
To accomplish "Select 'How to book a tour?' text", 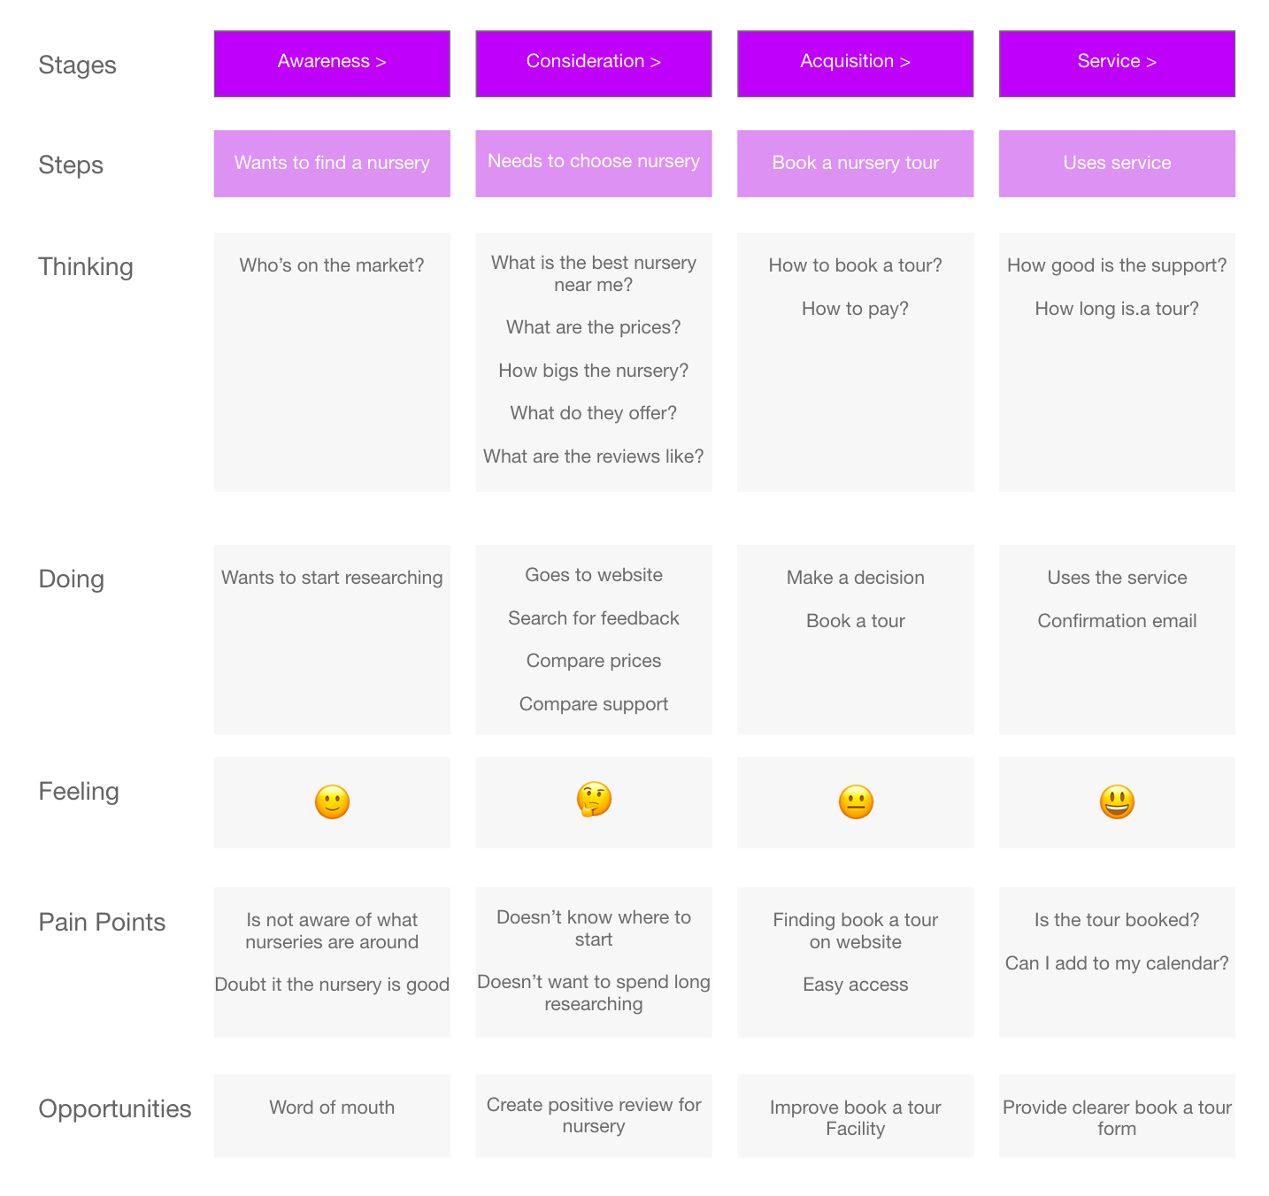I will [x=856, y=265].
